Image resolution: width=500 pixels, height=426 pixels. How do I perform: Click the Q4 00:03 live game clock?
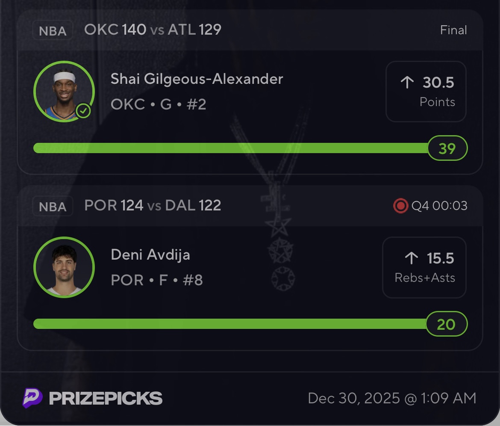(439, 206)
